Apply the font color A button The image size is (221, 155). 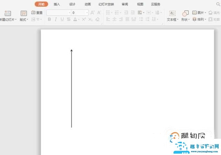(x=75, y=19)
